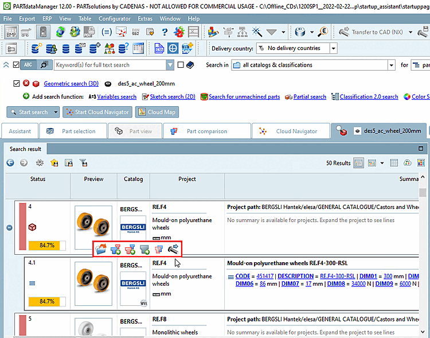Open the Configurator menu
The image size is (430, 338).
115,18
